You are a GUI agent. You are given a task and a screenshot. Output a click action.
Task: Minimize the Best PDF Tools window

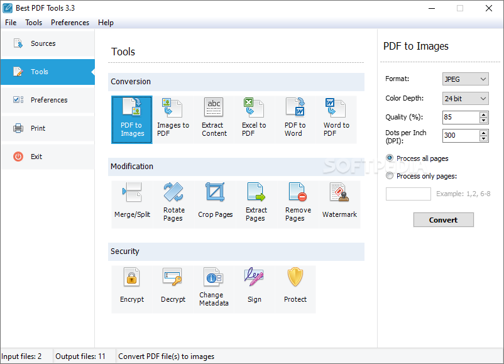[x=432, y=8]
